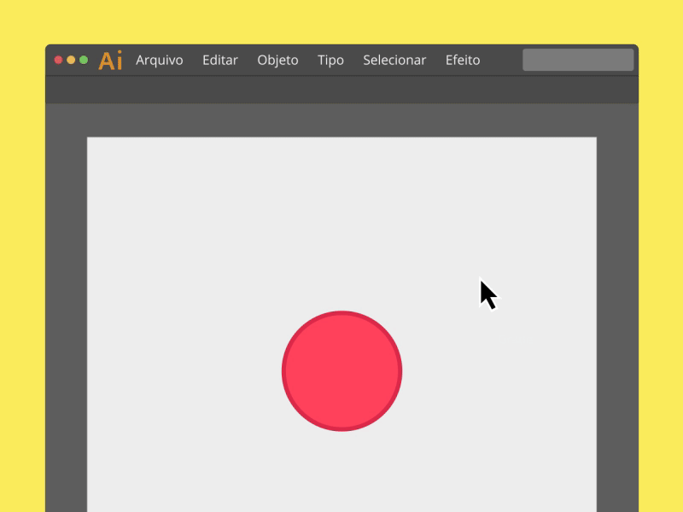Click the gray search field in the menu bar
The height and width of the screenshot is (512, 683).
[577, 59]
